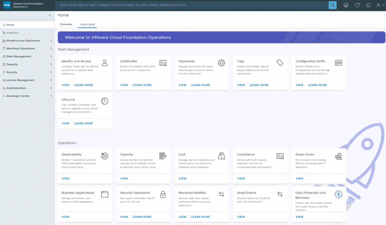386x225 pixels.
Task: Select the Launchpad tab
Action: [x=87, y=24]
